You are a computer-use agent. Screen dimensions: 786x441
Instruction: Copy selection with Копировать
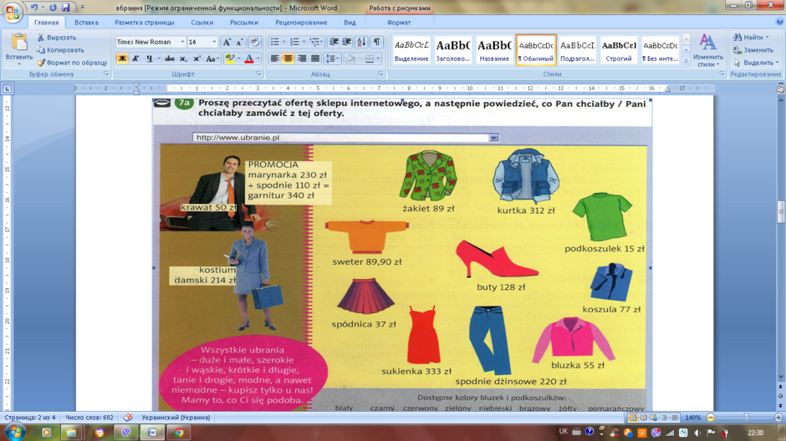60,50
